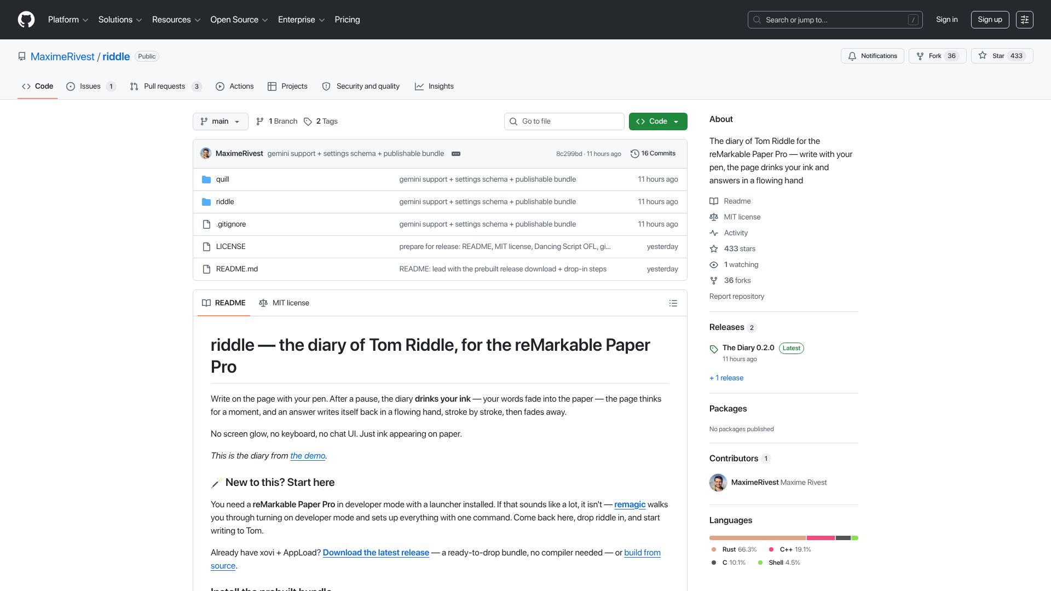Open the README outline list icon
The image size is (1051, 591).
(x=673, y=303)
